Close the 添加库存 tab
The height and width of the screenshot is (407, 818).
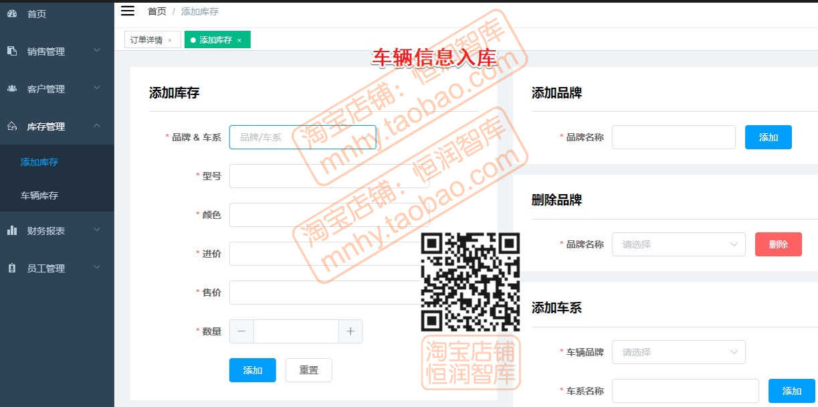(x=239, y=40)
